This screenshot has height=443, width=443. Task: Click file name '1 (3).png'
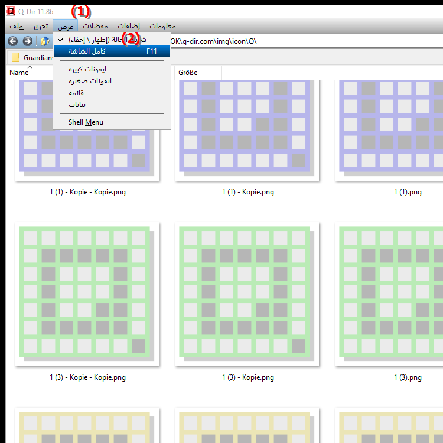(x=408, y=377)
